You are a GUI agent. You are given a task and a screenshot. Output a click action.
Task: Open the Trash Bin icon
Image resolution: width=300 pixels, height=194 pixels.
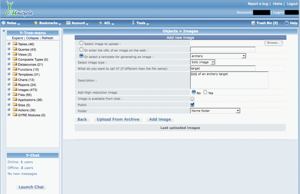(x=253, y=23)
